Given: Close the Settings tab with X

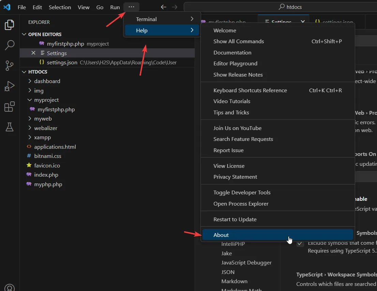Looking at the screenshot, I should [x=303, y=21].
